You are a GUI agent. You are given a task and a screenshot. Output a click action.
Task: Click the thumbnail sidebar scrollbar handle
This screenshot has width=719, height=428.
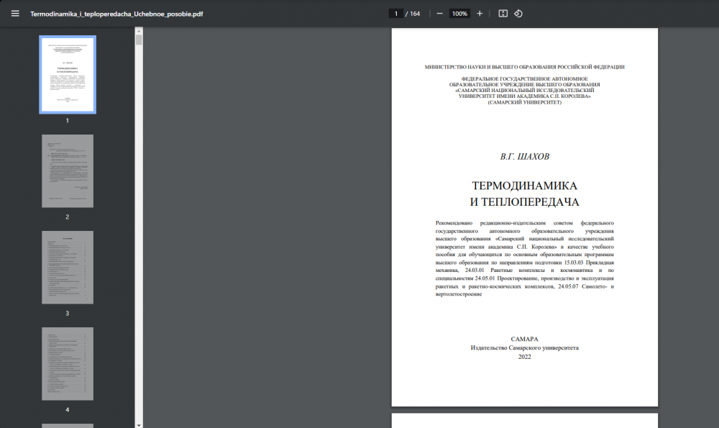(x=139, y=39)
